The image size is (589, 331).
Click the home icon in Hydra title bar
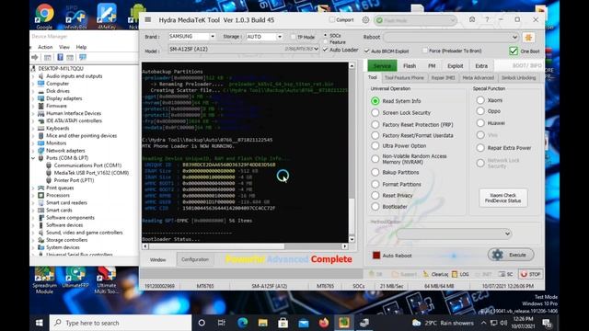[472, 19]
